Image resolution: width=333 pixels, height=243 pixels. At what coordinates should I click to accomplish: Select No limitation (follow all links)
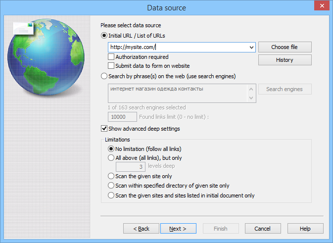click(x=111, y=149)
